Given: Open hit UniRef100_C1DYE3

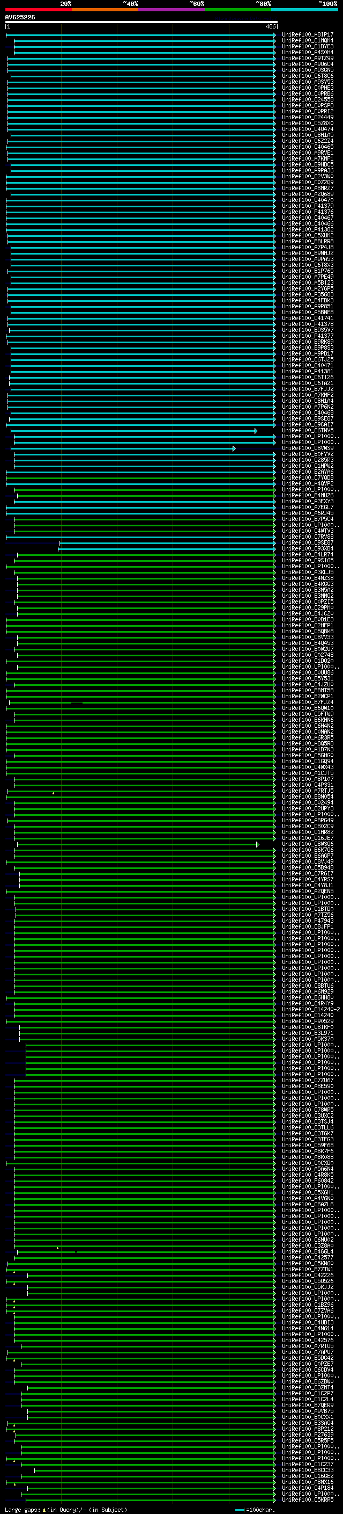Looking at the screenshot, I should point(307,46).
